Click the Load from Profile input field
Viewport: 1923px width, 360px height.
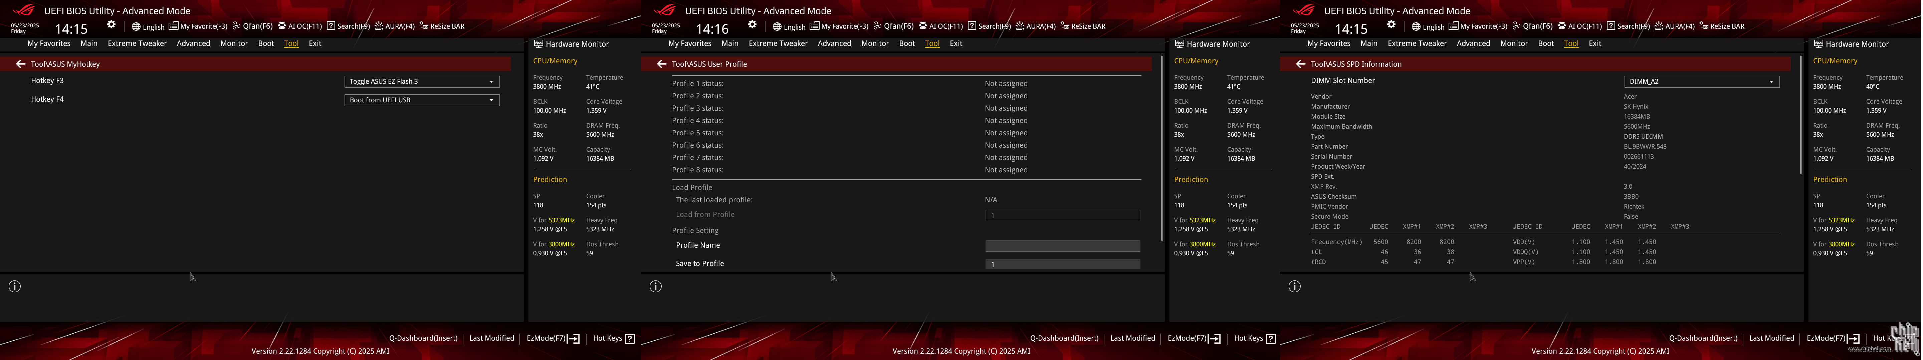pos(1062,215)
